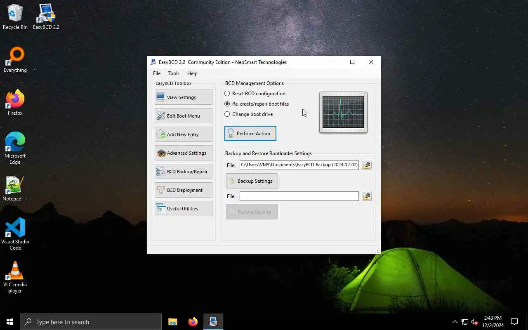Click the heartbeat monitor graphic
The image size is (528, 330).
[x=343, y=112]
